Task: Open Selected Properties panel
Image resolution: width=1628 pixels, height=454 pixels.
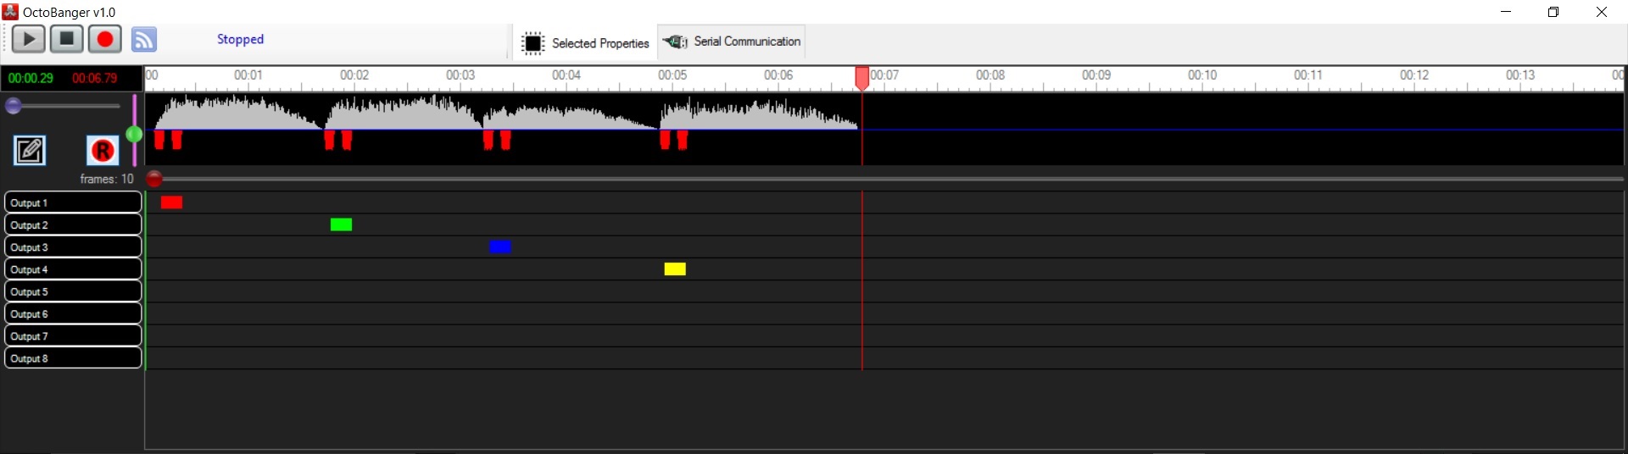Action: 586,43
